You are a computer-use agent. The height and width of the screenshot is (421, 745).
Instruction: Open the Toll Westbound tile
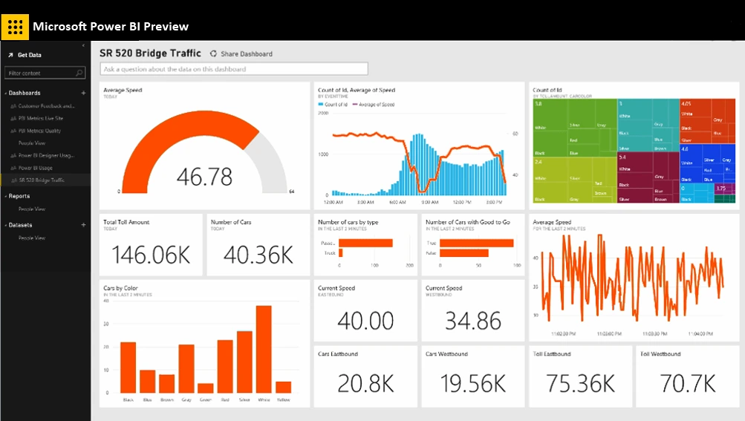688,376
